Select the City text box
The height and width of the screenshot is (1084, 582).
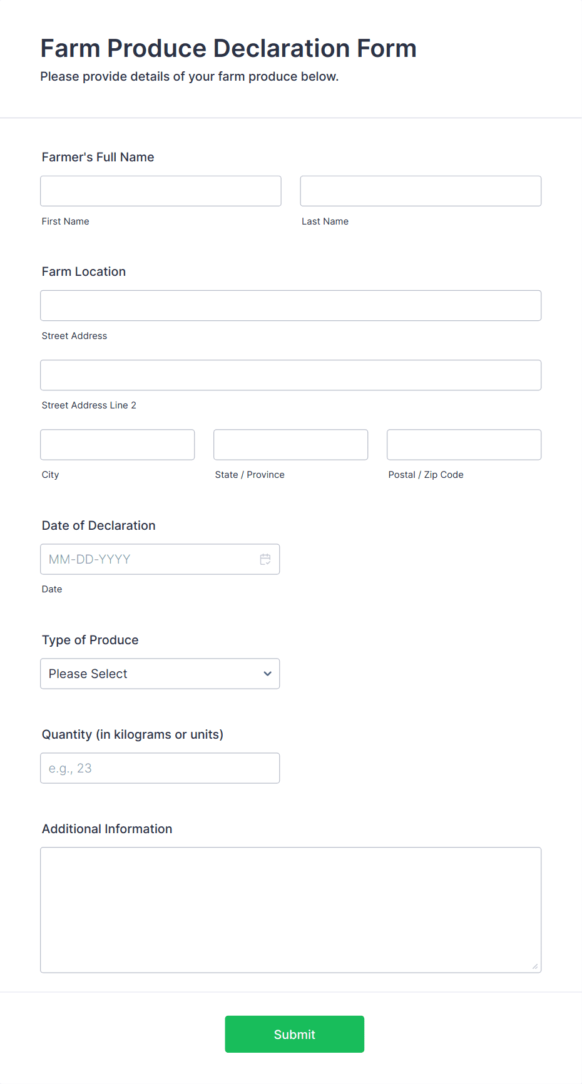coord(118,445)
